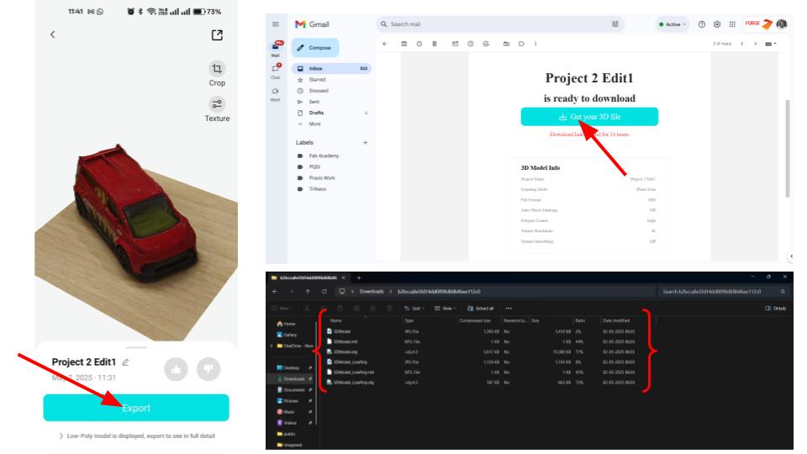Image resolution: width=807 pixels, height=454 pixels.
Task: Switch to the Chat section in Gmail rail
Action: [276, 71]
